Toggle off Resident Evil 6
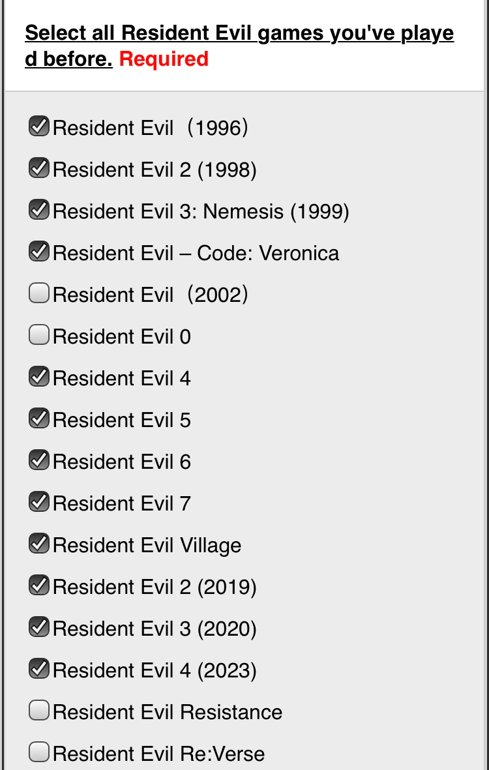Image resolution: width=489 pixels, height=770 pixels. [x=38, y=460]
